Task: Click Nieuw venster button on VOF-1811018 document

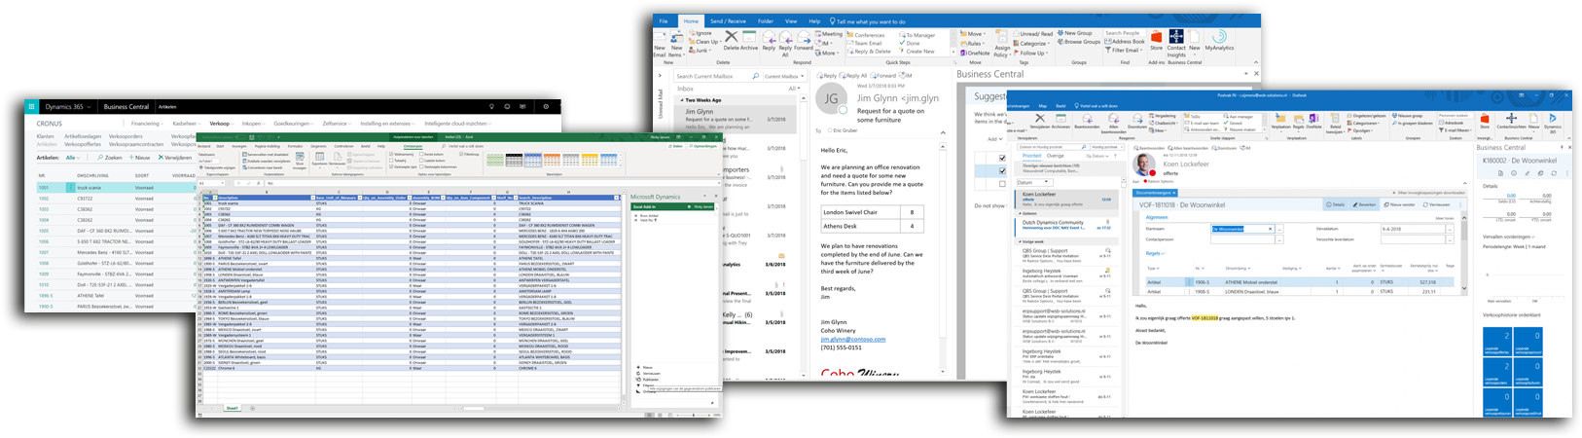Action: 1399,204
